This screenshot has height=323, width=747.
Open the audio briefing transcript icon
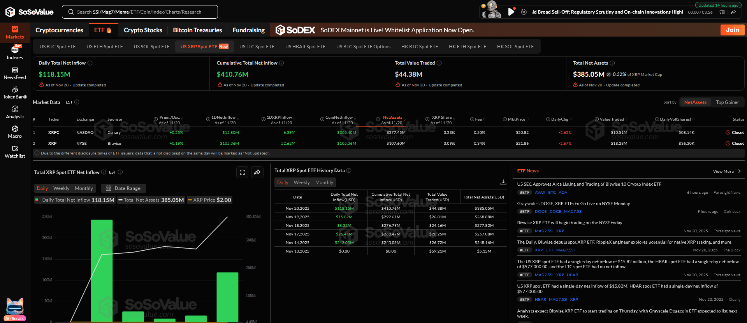(722, 12)
